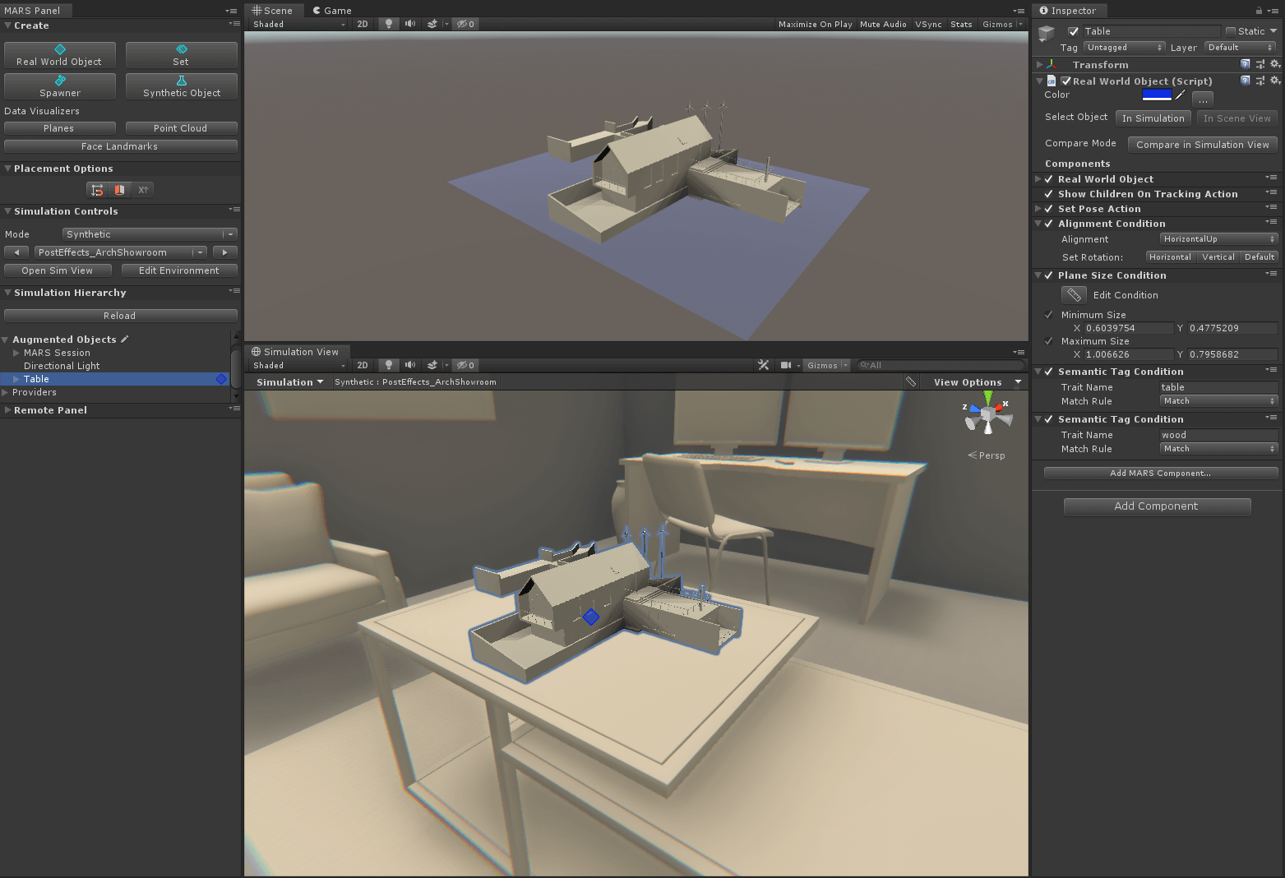Open the Alignment dropdown set to HorizontalUp
The image size is (1285, 878).
pyautogui.click(x=1218, y=239)
